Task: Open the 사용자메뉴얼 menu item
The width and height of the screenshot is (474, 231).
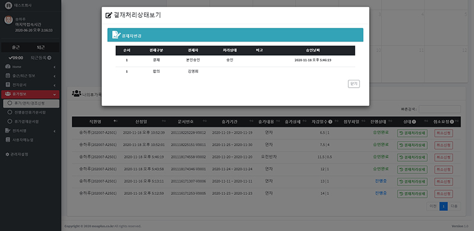Action: pyautogui.click(x=30, y=140)
